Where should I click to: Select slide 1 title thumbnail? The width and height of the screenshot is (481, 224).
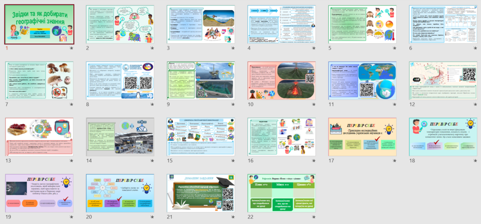tap(39, 24)
